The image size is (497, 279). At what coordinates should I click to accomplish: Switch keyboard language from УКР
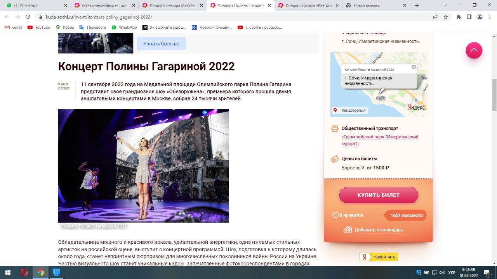tap(452, 272)
